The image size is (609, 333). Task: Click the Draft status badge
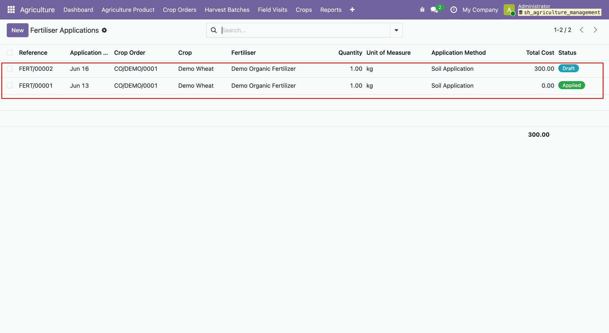pyautogui.click(x=569, y=68)
